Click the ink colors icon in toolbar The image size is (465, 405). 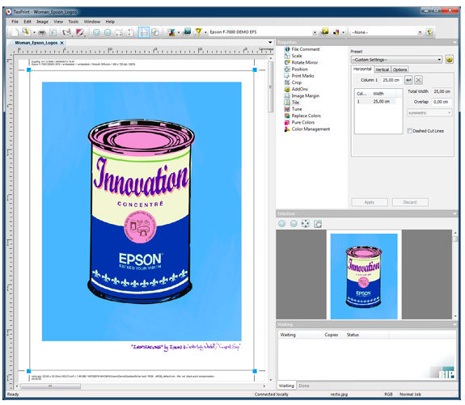pyautogui.click(x=336, y=32)
